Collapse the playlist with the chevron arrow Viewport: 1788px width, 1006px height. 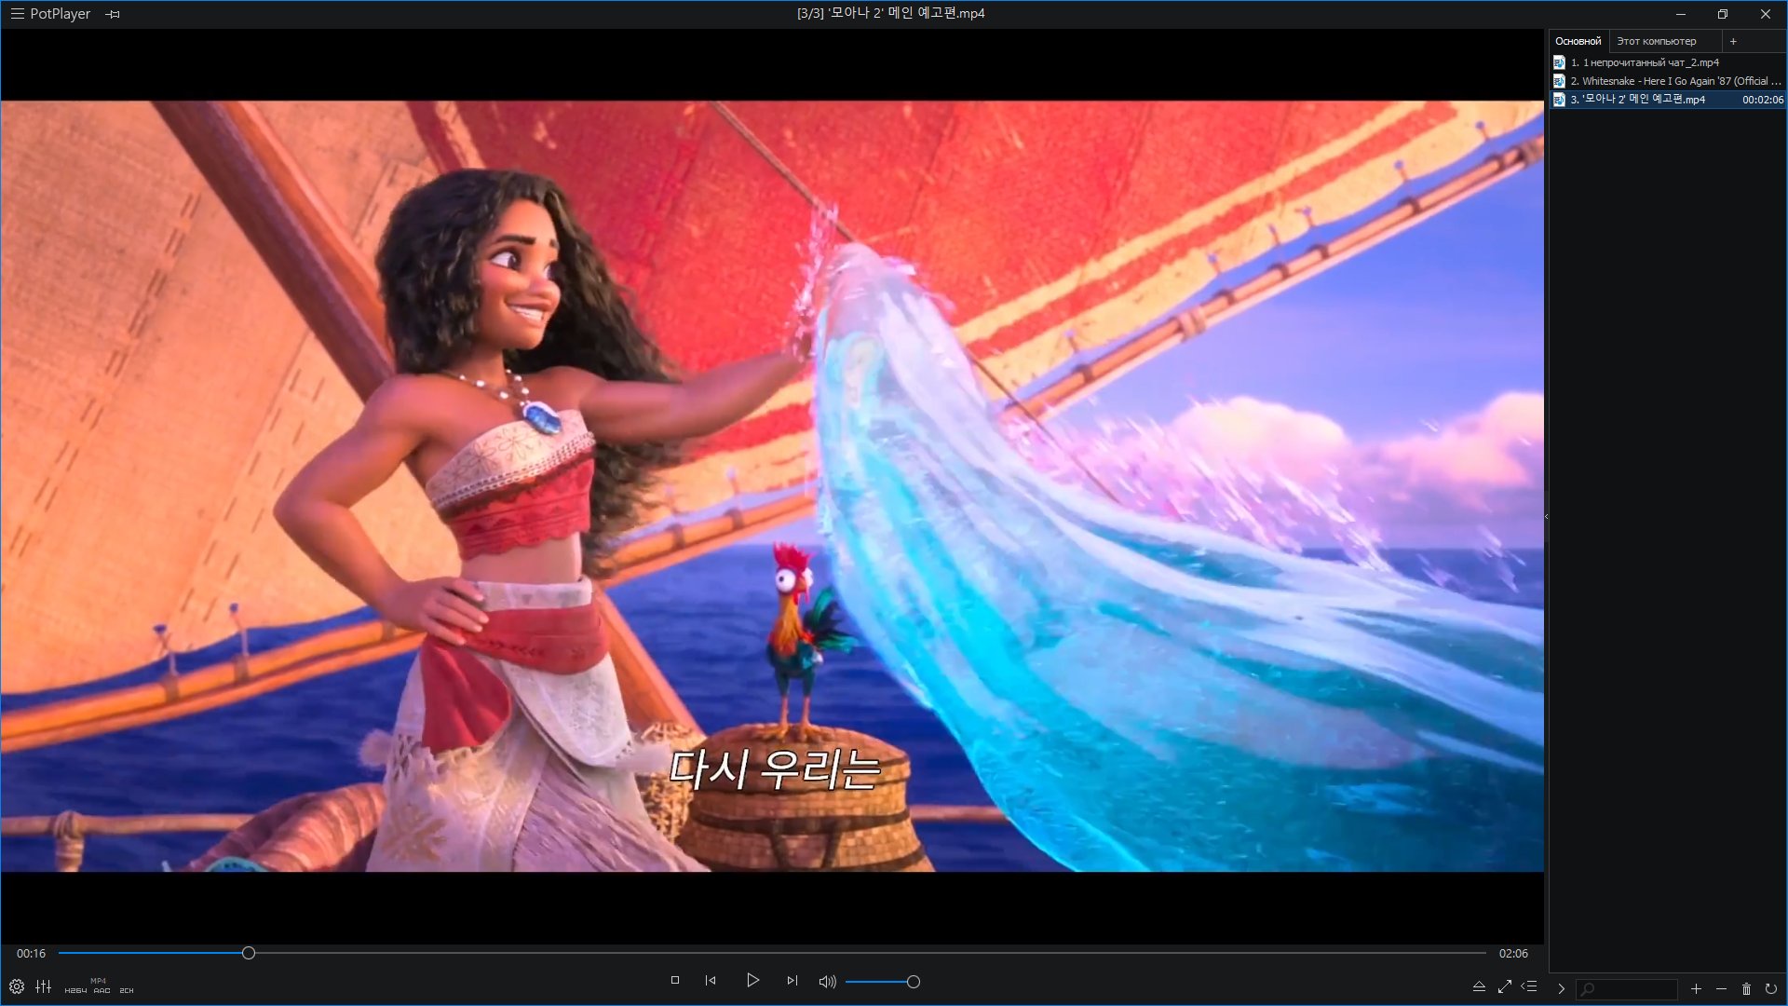(1562, 989)
